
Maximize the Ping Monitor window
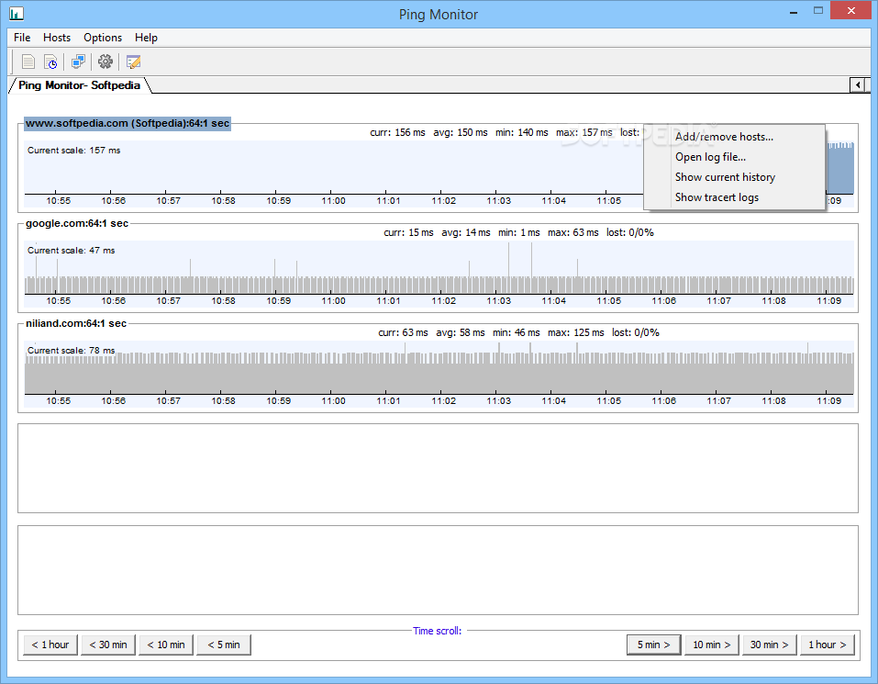click(818, 11)
